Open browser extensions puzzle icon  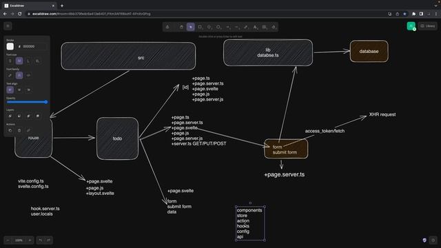coord(413,14)
